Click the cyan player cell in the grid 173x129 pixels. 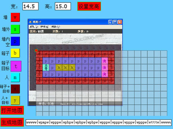pyautogui.click(x=46, y=67)
